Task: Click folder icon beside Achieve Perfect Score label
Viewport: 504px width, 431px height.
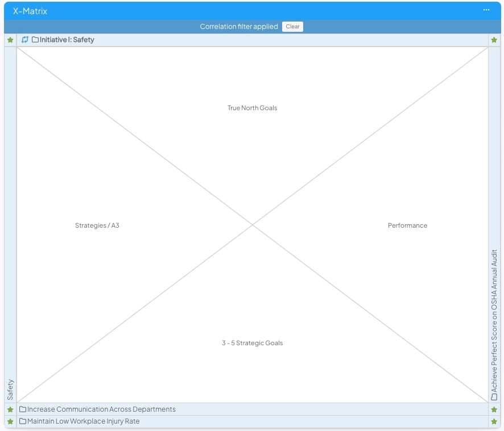Action: click(x=494, y=397)
